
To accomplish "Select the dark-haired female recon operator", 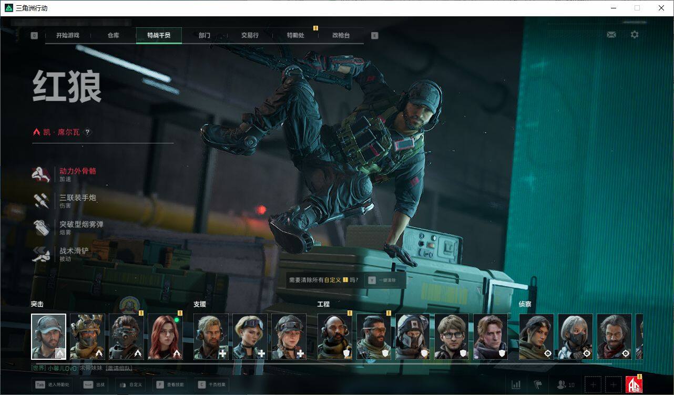I will click(x=537, y=337).
